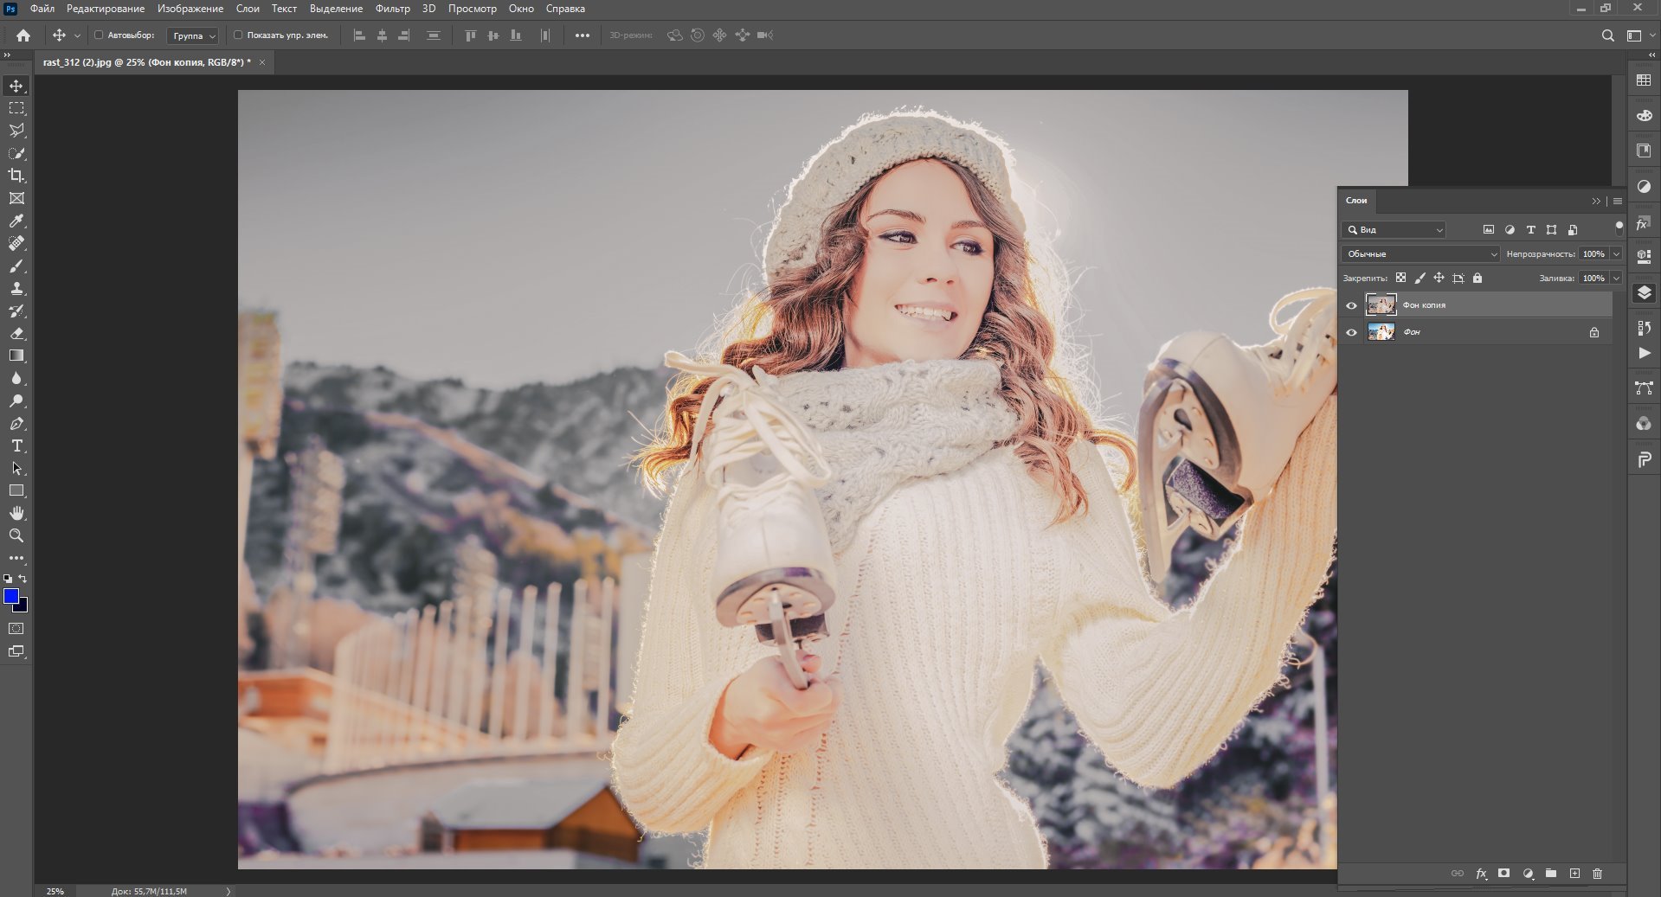The width and height of the screenshot is (1661, 897).
Task: Open the Фильтр menu
Action: [392, 9]
